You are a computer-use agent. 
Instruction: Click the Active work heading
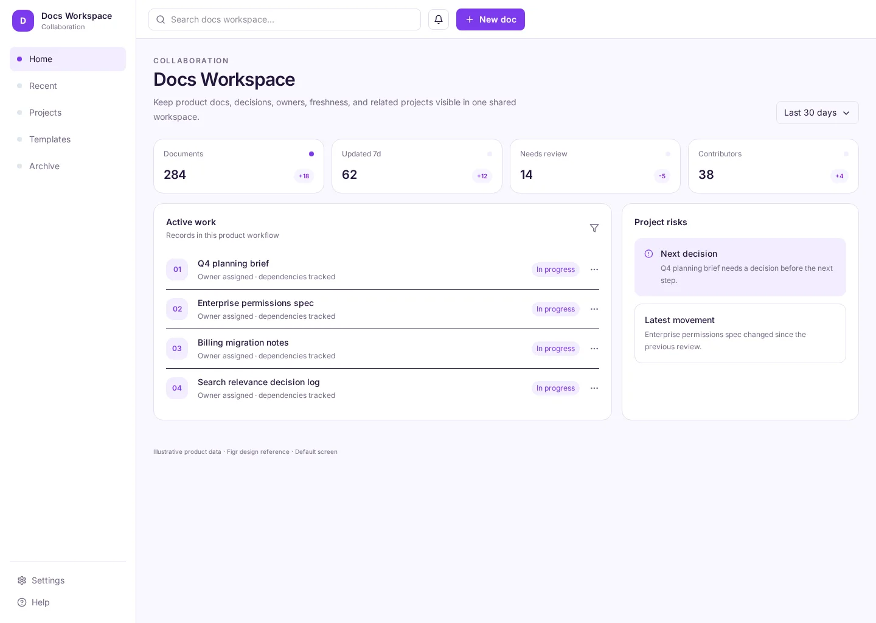coord(191,222)
